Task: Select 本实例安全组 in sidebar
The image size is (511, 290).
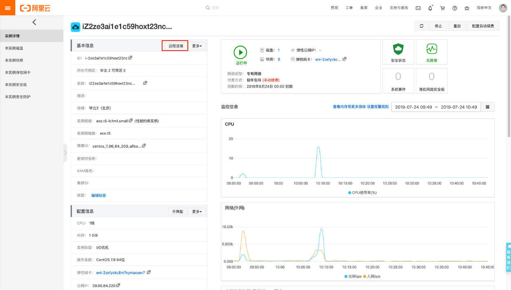Action: pos(32,84)
